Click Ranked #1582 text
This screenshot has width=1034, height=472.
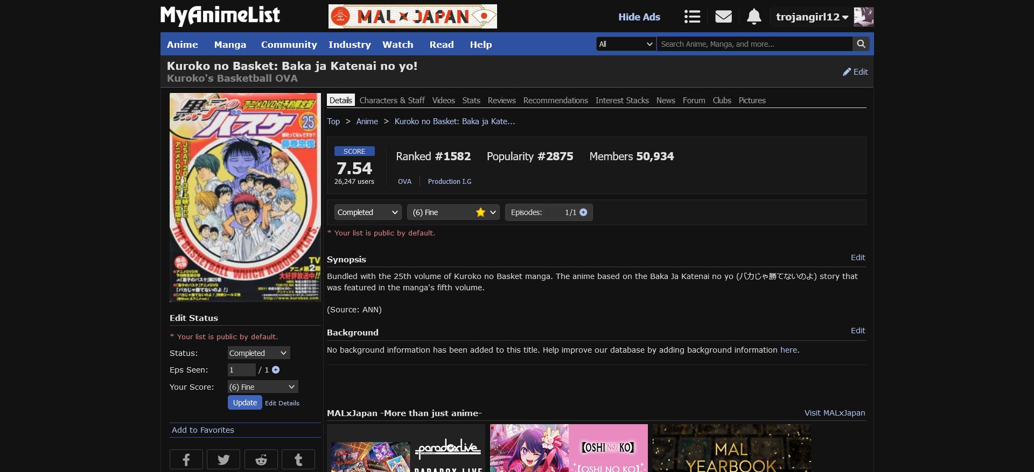pos(434,156)
